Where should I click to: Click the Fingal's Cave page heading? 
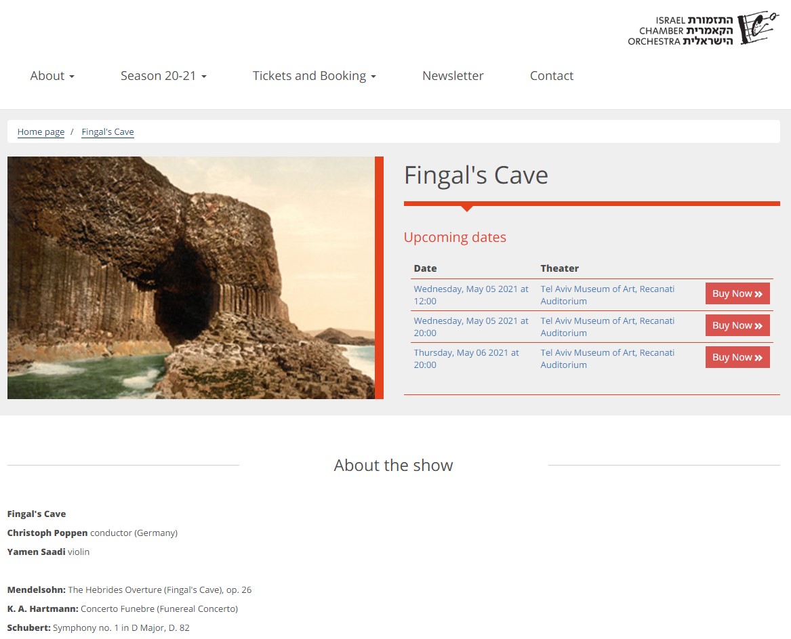pos(476,176)
